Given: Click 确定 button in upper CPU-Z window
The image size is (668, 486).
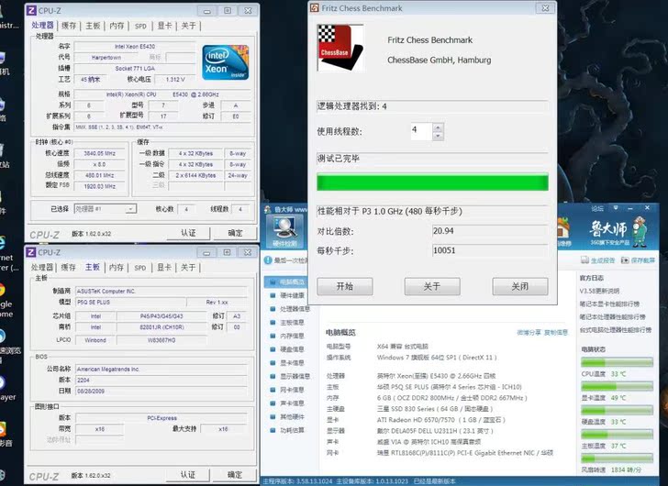Looking at the screenshot, I should click(x=235, y=233).
